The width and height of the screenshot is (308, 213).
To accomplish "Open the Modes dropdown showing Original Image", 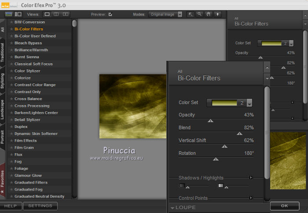I will (165, 15).
